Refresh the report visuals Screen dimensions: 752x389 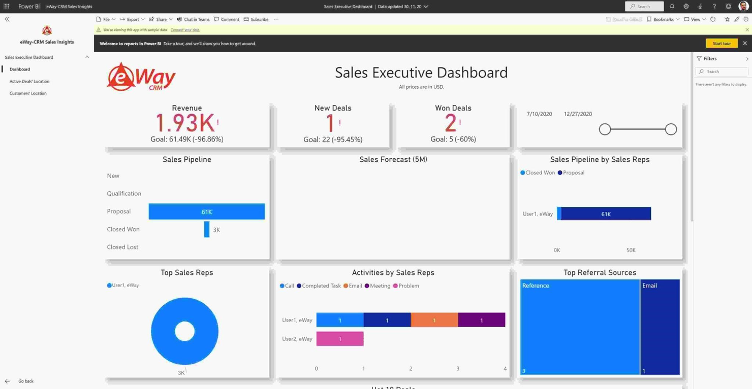[713, 19]
